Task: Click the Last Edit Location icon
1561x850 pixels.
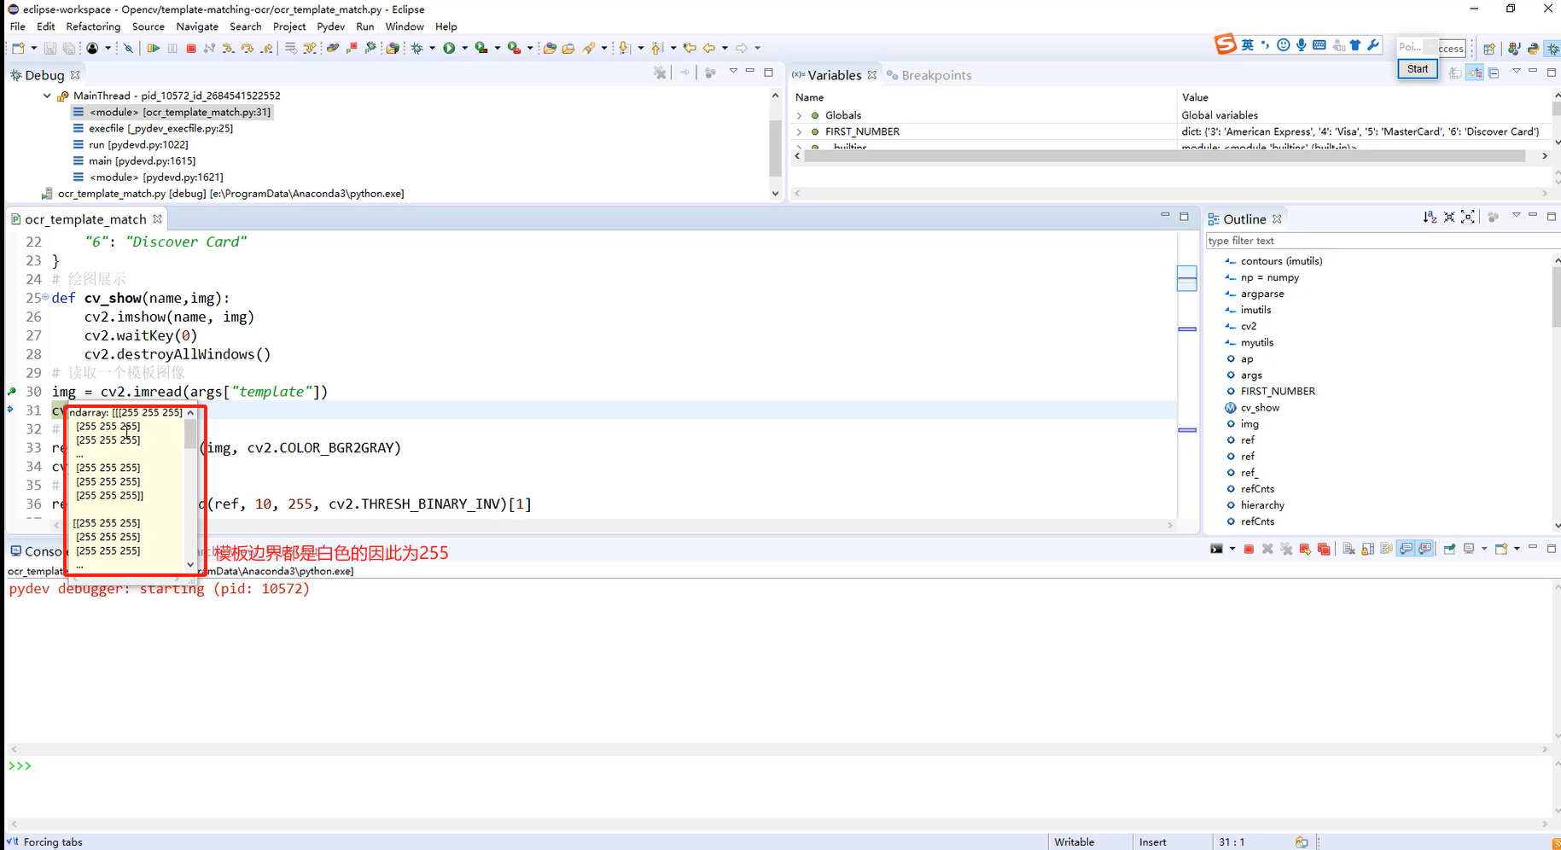Action: pyautogui.click(x=690, y=49)
